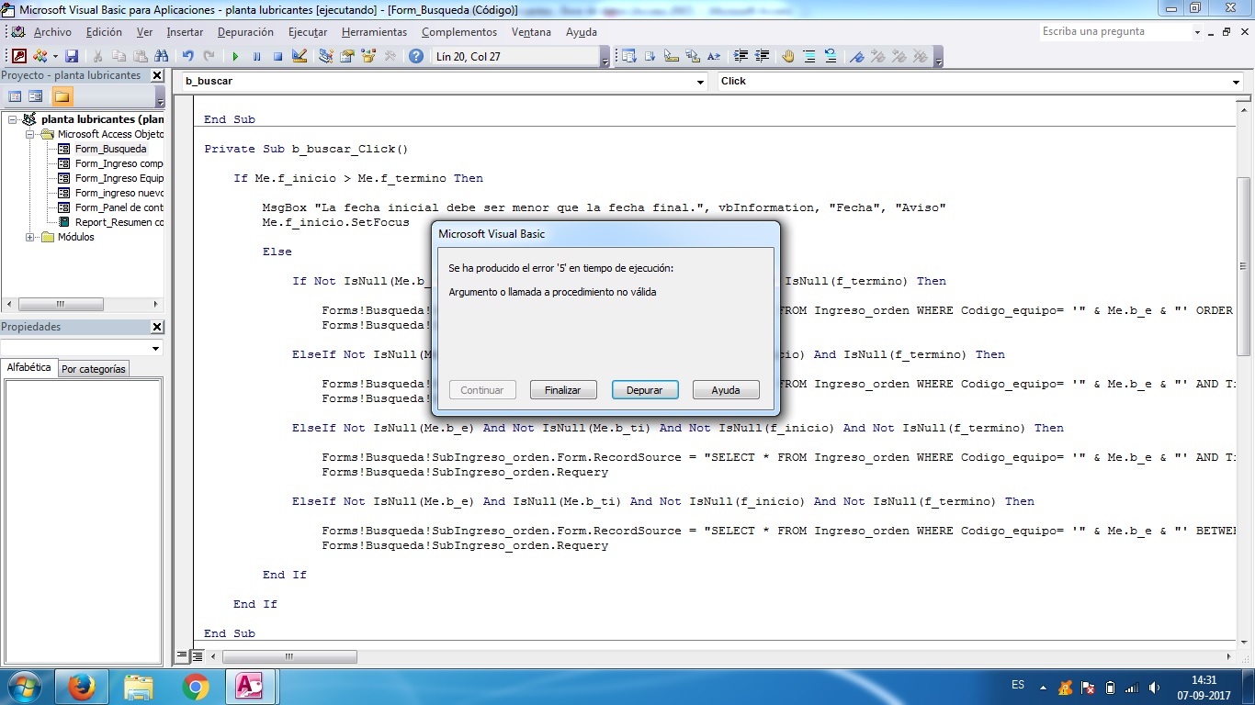Open VBA Help question mark icon
The image size is (1255, 705).
(x=416, y=56)
